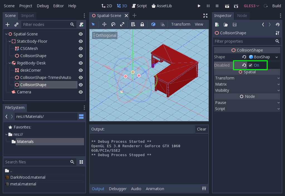285x196 pixels.
Task: Instance a child scene via the chain-link icon
Action: (x=16, y=25)
